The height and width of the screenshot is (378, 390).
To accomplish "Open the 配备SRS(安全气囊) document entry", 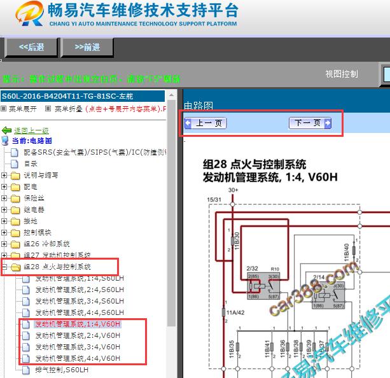I will [95, 152].
